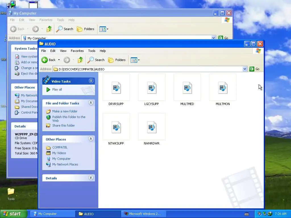291x218 pixels.
Task: Expand the AUDIO address bar dropdown
Action: tap(245, 69)
